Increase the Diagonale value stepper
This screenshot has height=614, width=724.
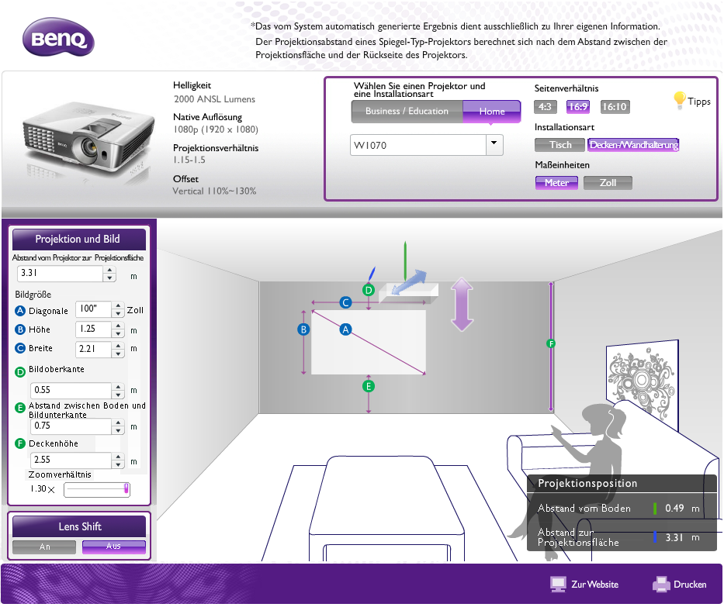coord(118,305)
